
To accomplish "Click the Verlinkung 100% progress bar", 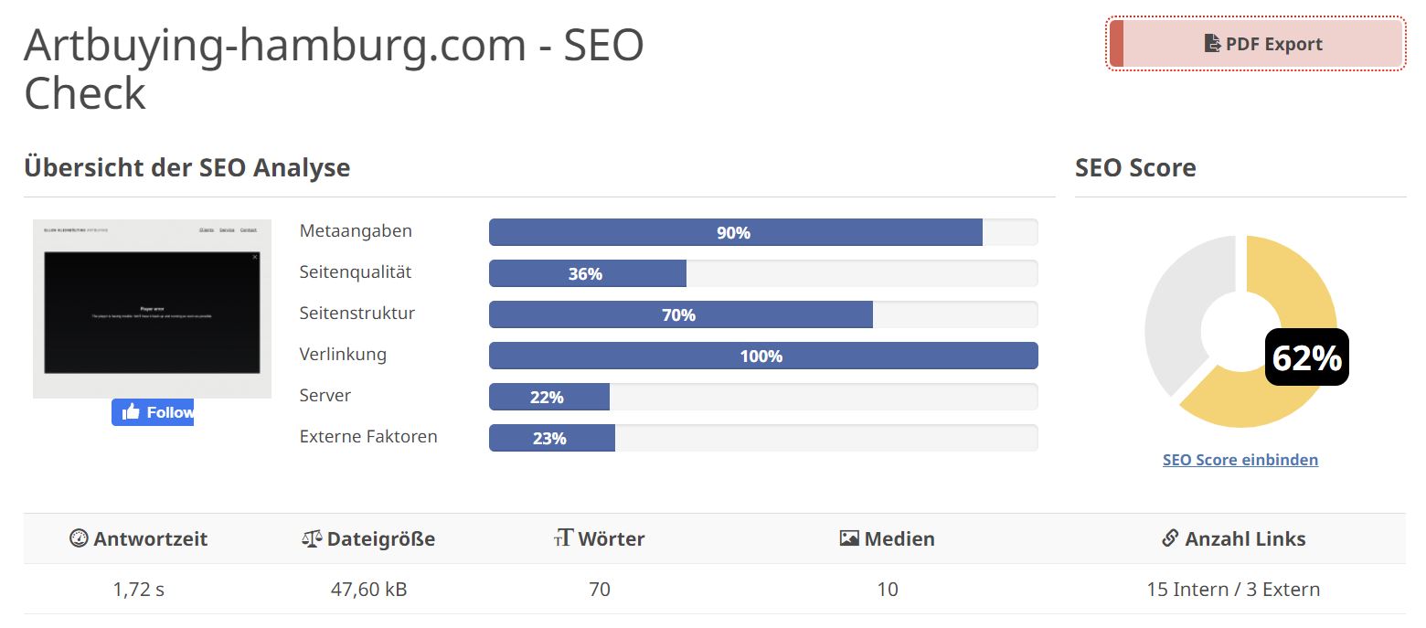I will (763, 356).
